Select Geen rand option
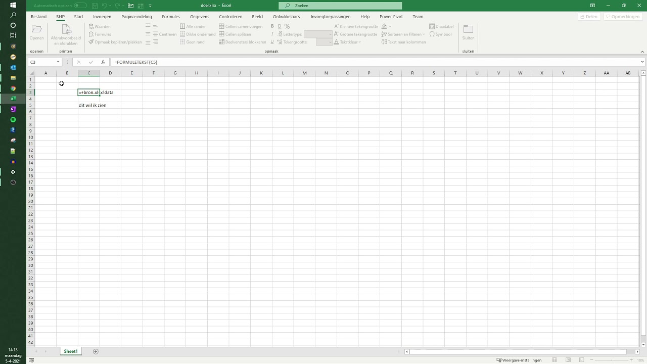This screenshot has width=647, height=364. tap(192, 42)
